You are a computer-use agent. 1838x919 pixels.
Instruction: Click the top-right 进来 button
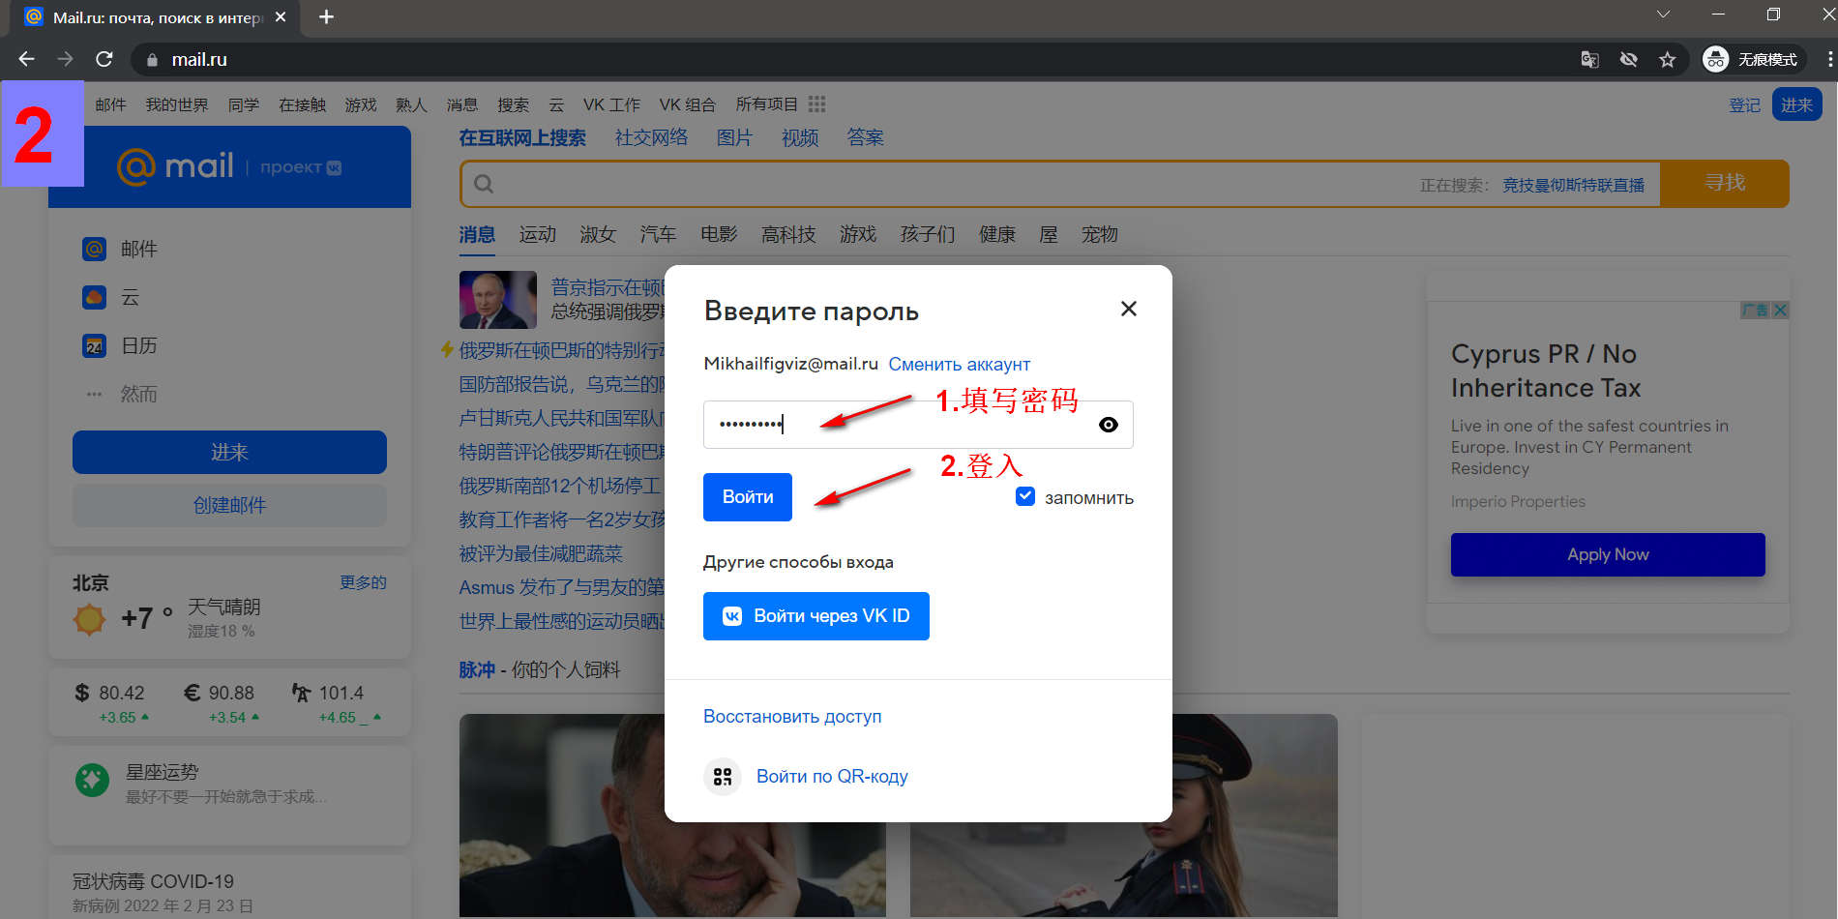(x=1796, y=104)
